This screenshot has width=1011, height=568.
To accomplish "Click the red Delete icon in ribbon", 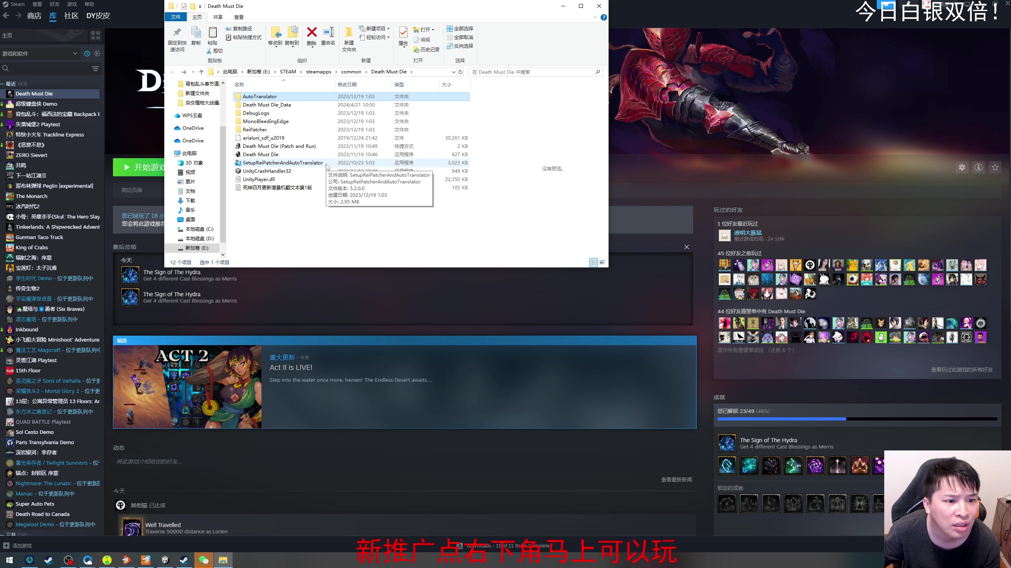I will tap(312, 36).
